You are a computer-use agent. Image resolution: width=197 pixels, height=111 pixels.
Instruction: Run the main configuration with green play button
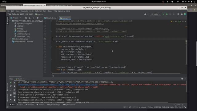click(x=163, y=14)
